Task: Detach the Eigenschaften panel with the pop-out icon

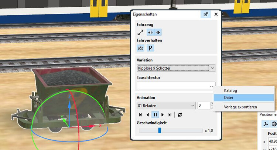Action: (206, 14)
